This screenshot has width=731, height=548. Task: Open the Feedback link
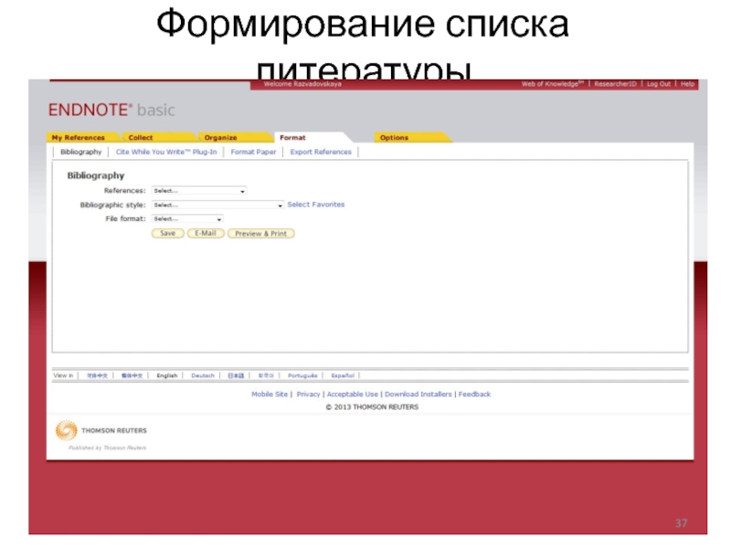pyautogui.click(x=474, y=395)
